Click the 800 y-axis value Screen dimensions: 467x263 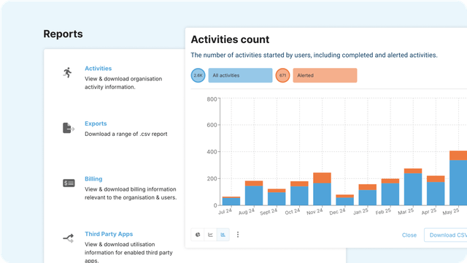point(212,99)
